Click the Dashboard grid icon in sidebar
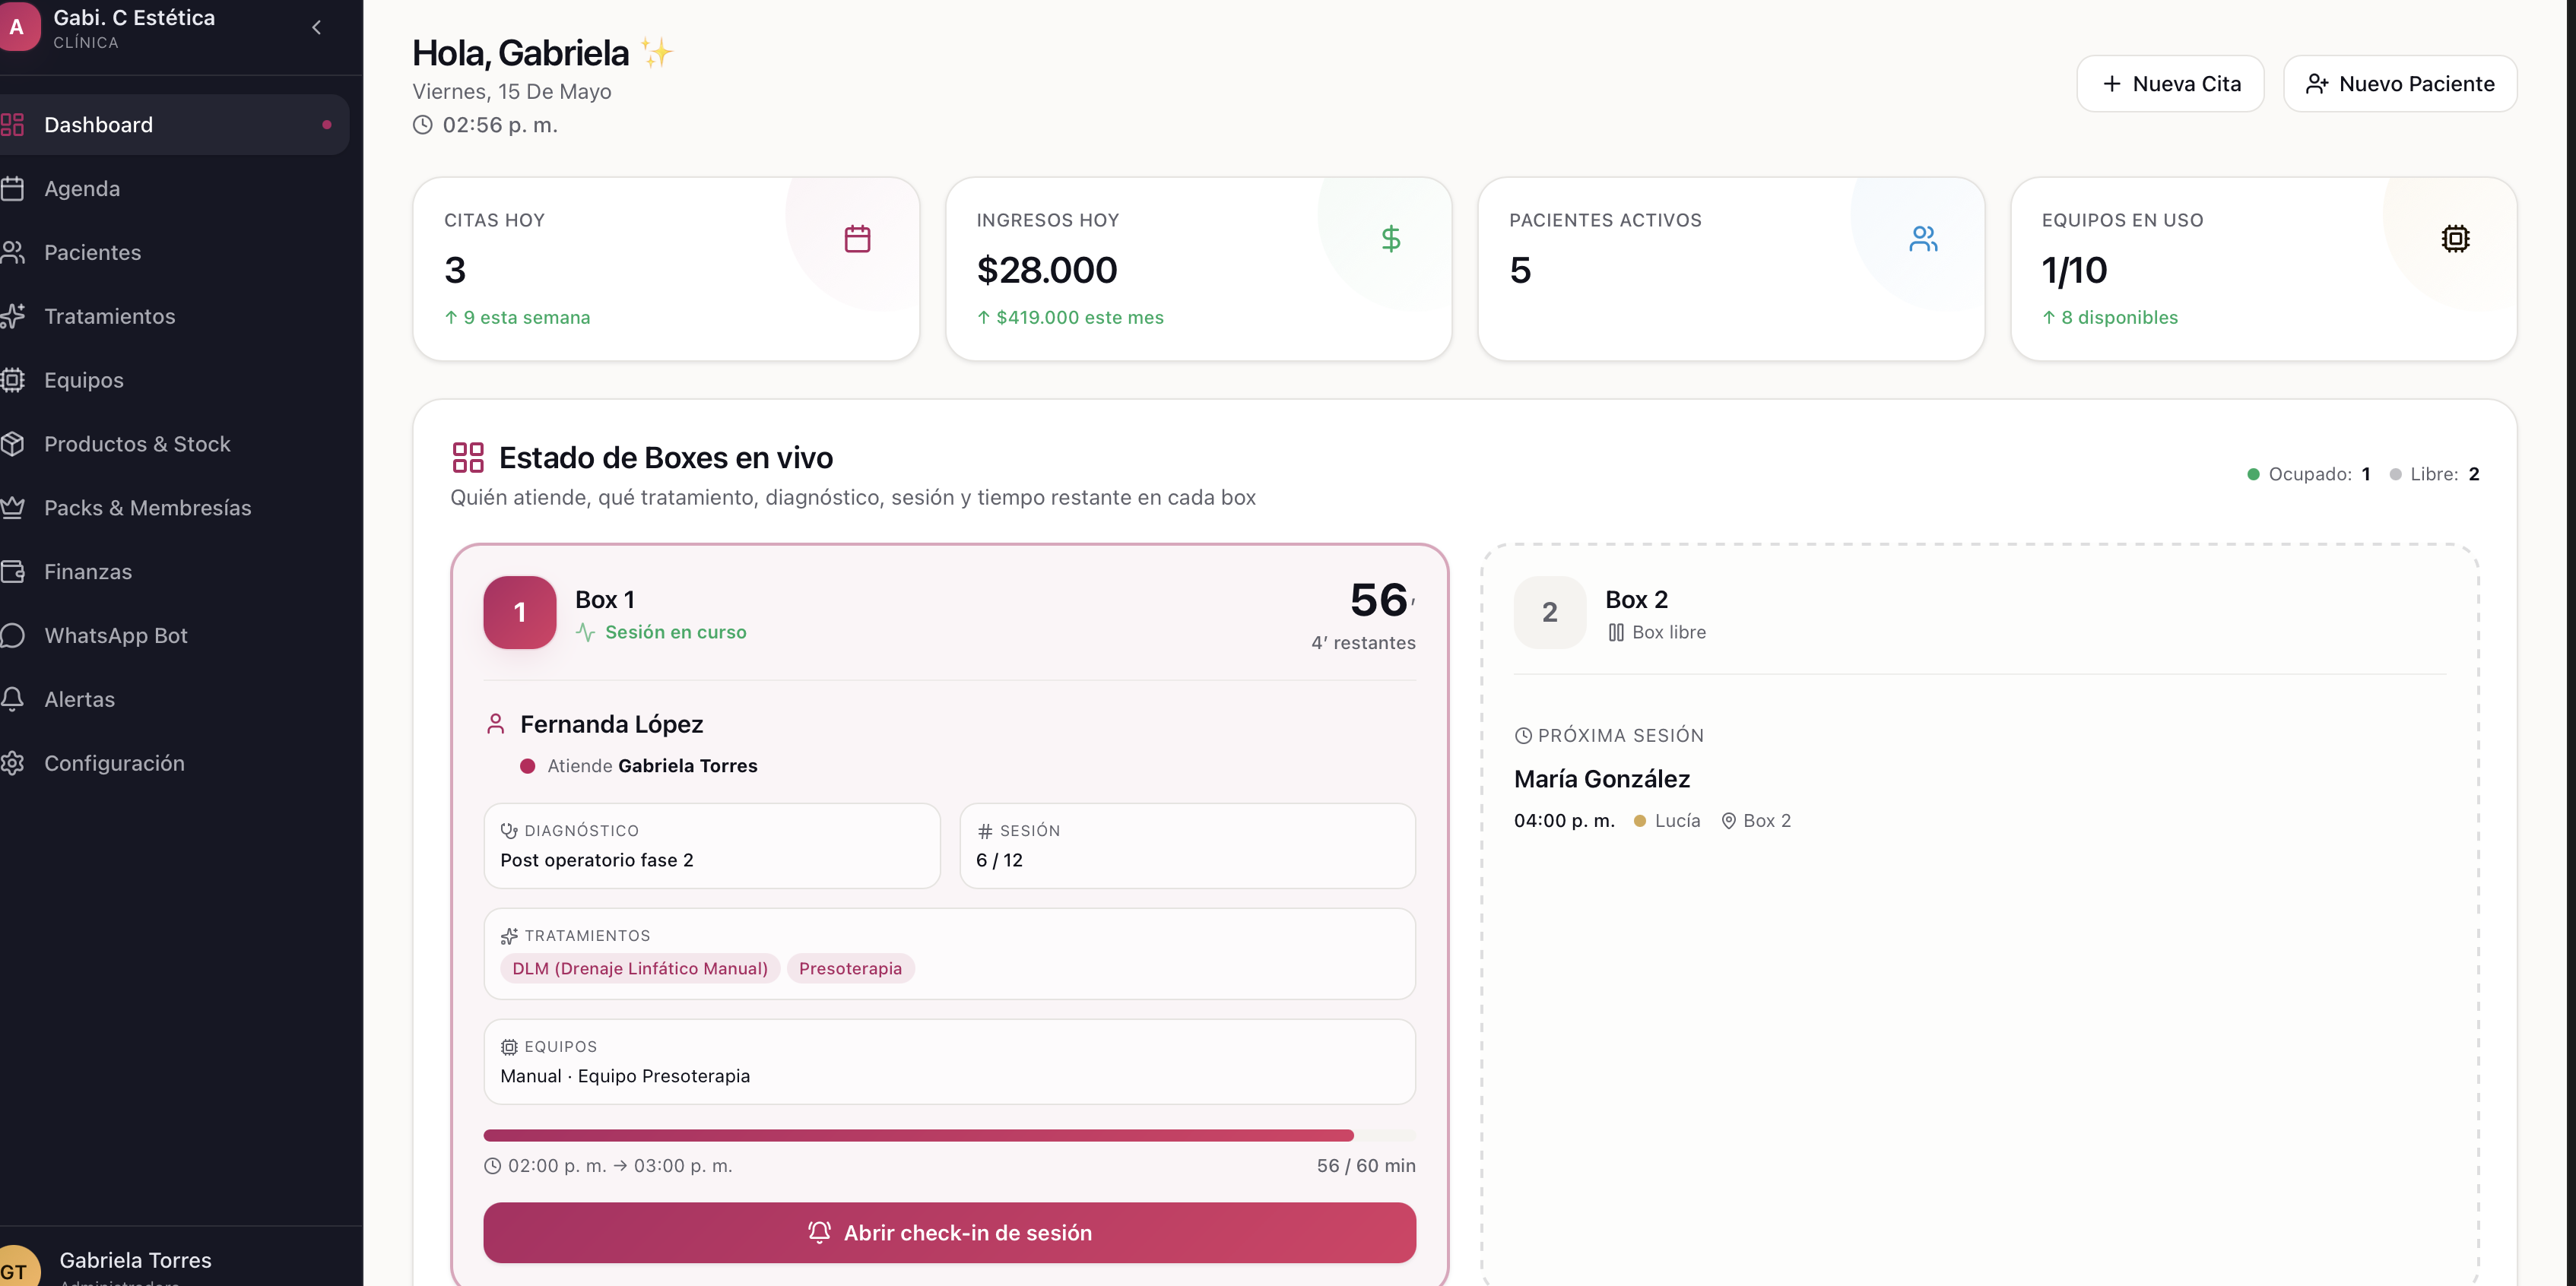The width and height of the screenshot is (2576, 1286). click(x=12, y=125)
